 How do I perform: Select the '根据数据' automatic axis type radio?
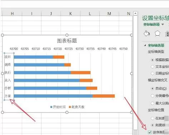pyautogui.click(x=153, y=60)
